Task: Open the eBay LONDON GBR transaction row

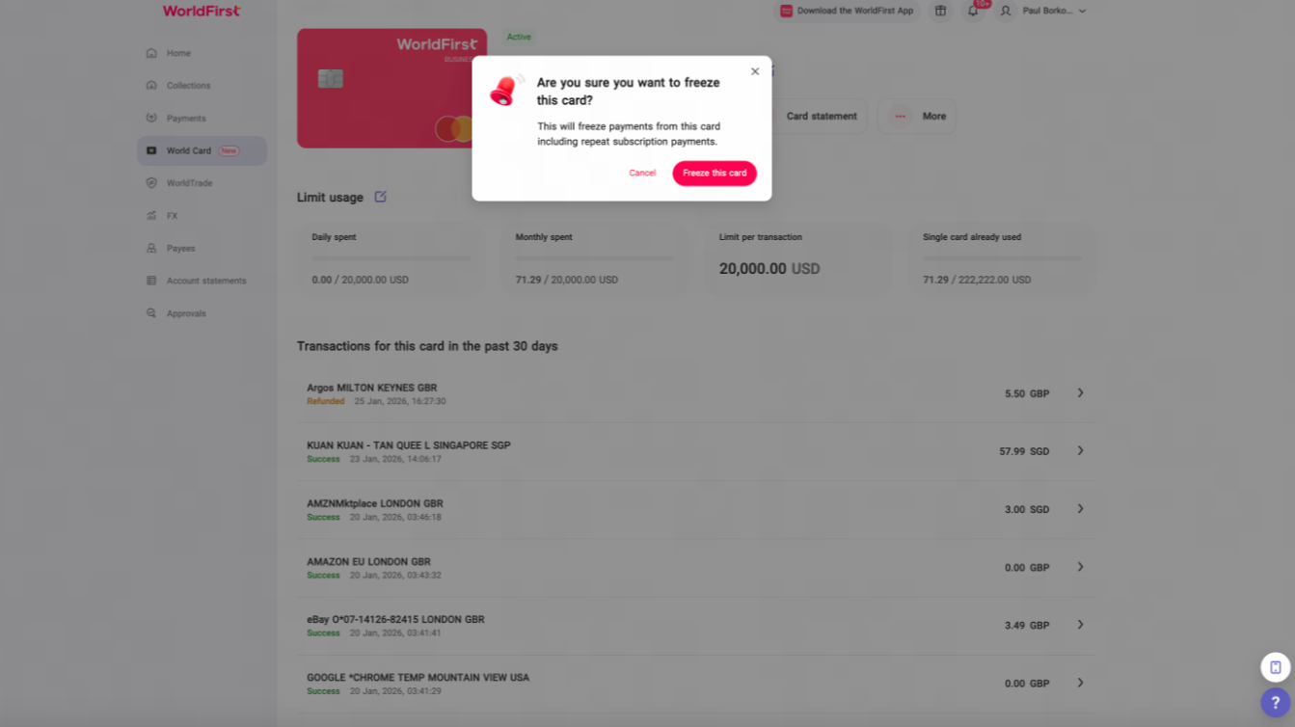Action: pos(696,626)
